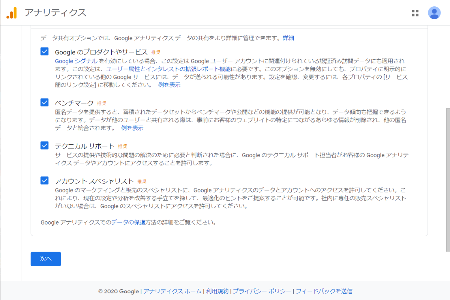The height and width of the screenshot is (300, 450).
Task: Click the page vertical scrollbar thumb
Action: 448,180
